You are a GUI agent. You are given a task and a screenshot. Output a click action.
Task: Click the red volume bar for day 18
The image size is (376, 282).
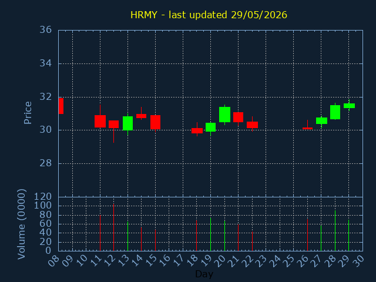(196, 236)
